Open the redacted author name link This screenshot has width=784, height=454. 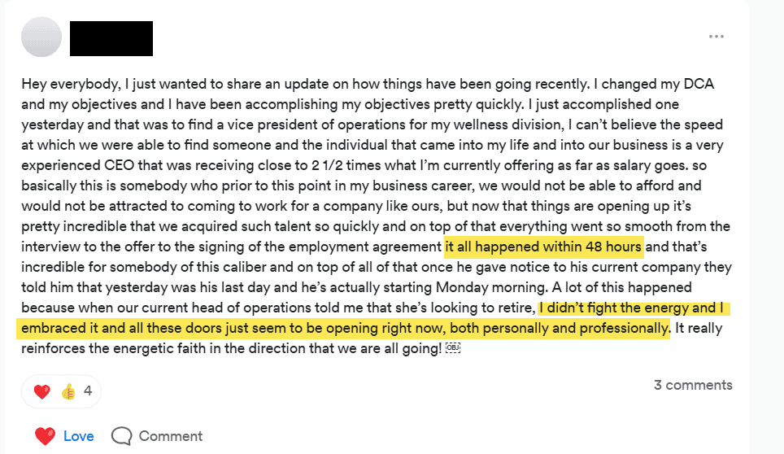tap(111, 38)
